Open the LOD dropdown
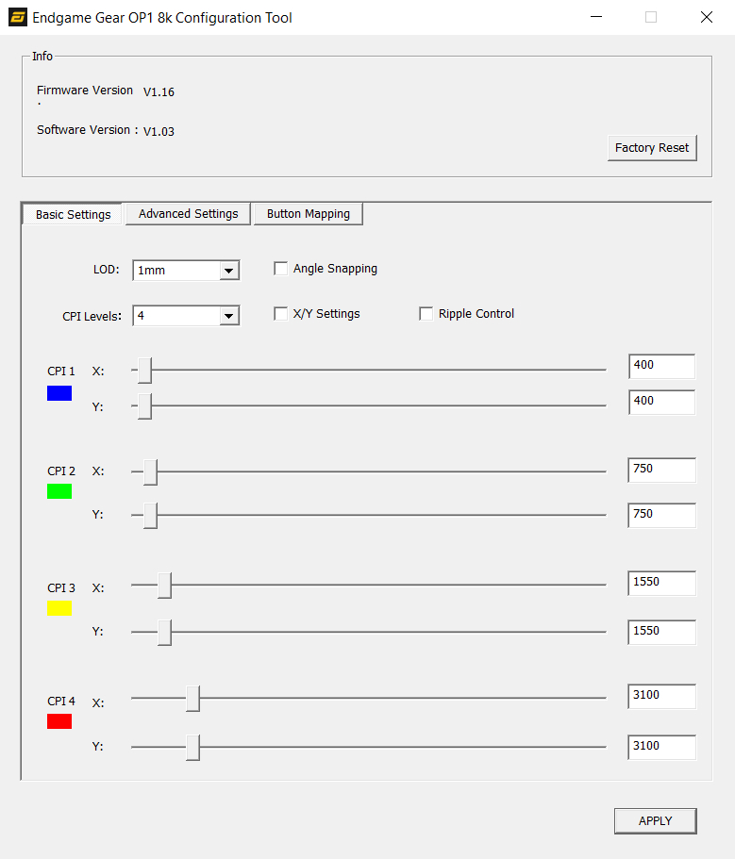 pyautogui.click(x=186, y=270)
